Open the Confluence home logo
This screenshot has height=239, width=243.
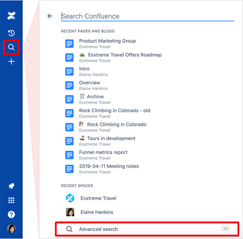[11, 15]
